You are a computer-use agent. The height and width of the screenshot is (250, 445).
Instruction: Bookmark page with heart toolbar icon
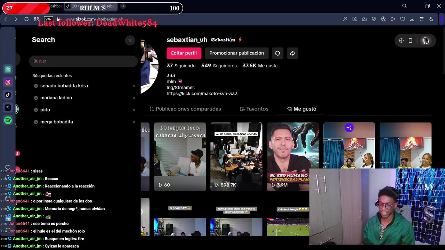point(403,19)
